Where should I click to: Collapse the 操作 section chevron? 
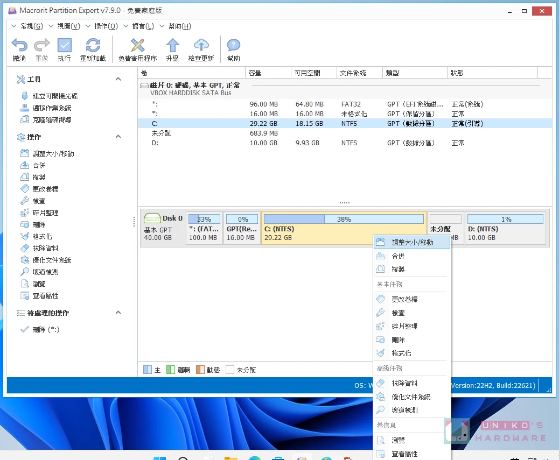coord(118,137)
